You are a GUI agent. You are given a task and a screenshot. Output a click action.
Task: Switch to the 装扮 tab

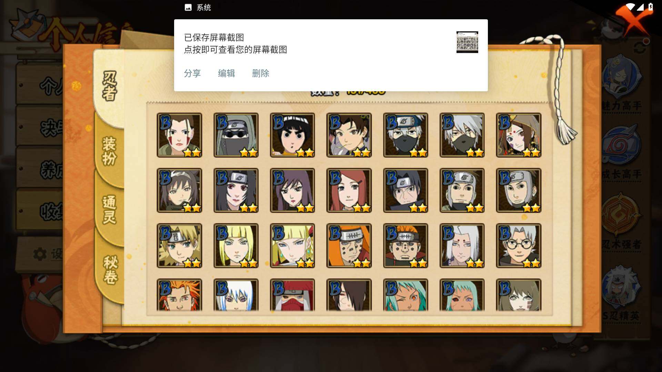(110, 151)
